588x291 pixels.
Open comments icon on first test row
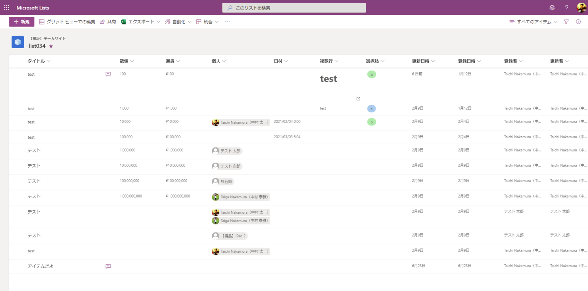tap(108, 74)
